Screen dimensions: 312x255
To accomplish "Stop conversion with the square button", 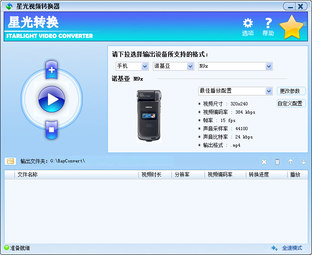I will coord(52,130).
